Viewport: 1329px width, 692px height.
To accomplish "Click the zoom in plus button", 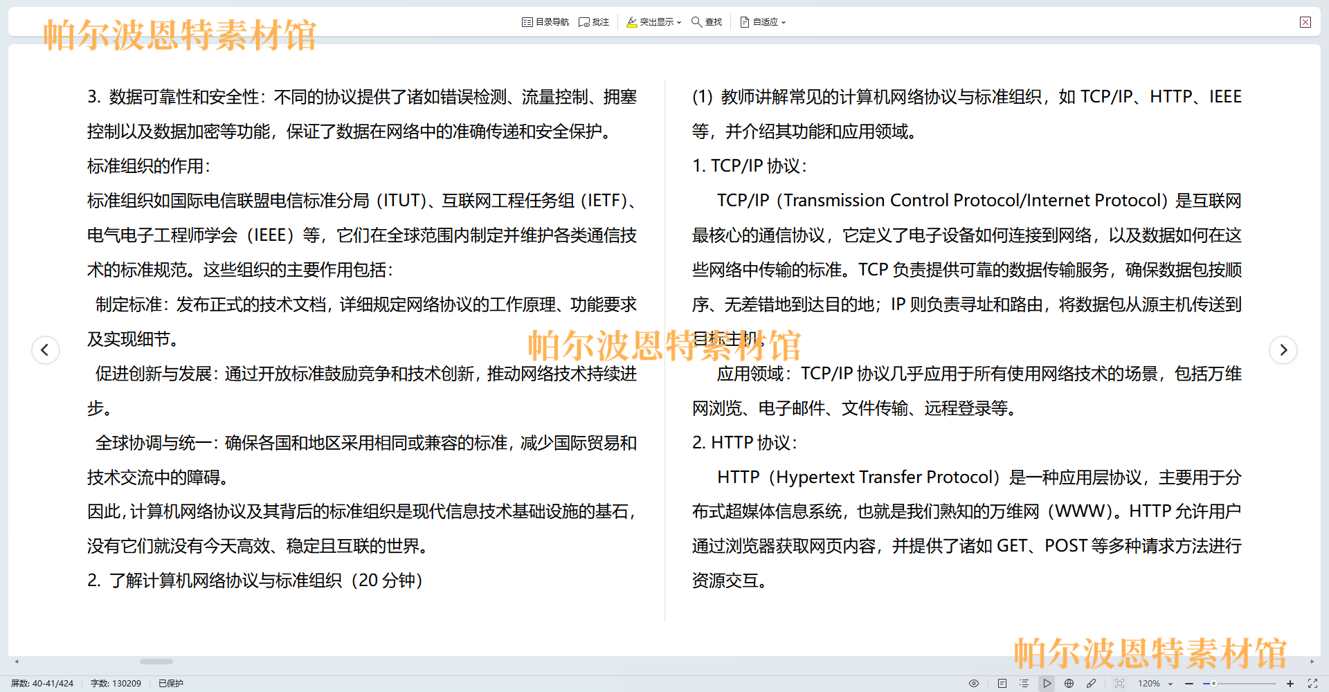I will (x=1290, y=683).
